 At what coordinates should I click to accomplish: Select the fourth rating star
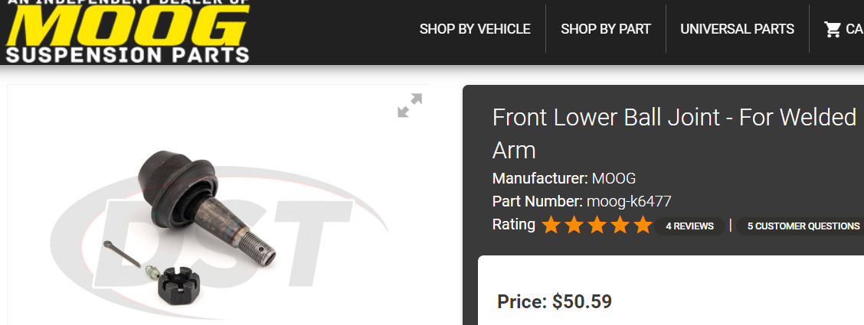pyautogui.click(x=620, y=226)
